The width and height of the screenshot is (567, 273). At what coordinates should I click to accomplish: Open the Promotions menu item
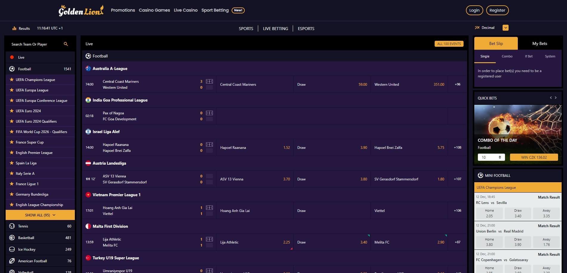pos(123,10)
